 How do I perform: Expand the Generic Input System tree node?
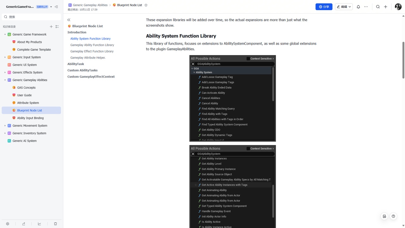click(x=5, y=57)
